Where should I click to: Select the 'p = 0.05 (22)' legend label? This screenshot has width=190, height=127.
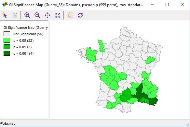tap(23, 41)
